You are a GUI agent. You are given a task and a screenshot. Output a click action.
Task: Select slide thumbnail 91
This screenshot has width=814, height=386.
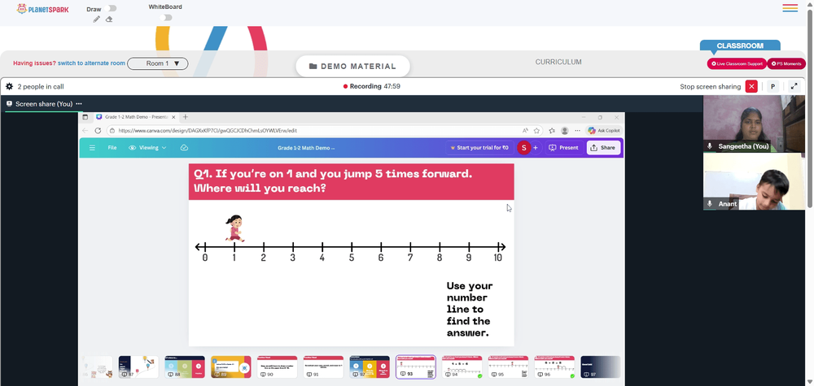tap(323, 366)
